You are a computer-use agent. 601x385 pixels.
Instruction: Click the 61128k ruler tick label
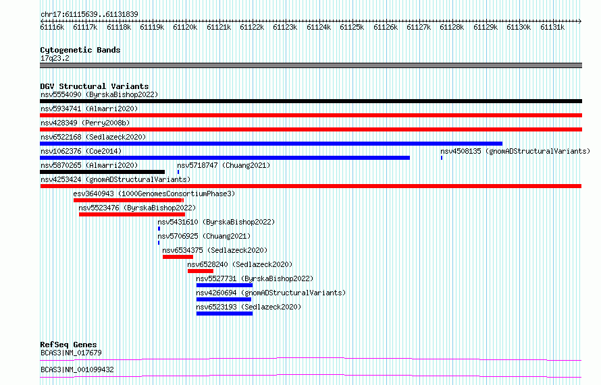[452, 28]
